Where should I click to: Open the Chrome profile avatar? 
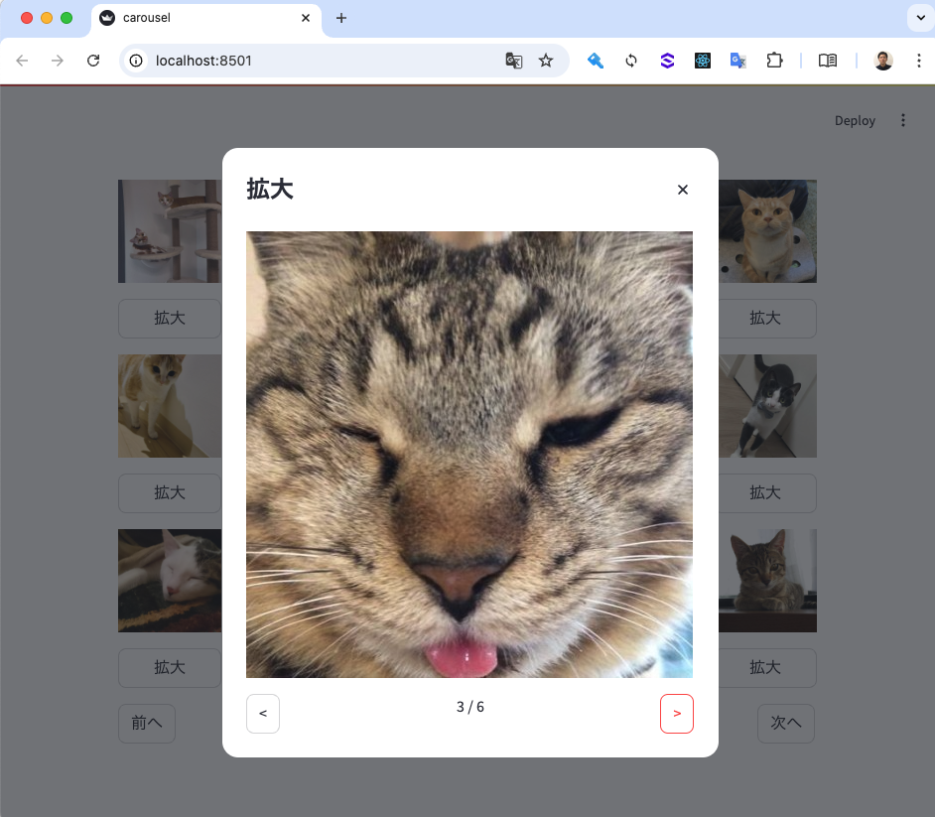[883, 61]
